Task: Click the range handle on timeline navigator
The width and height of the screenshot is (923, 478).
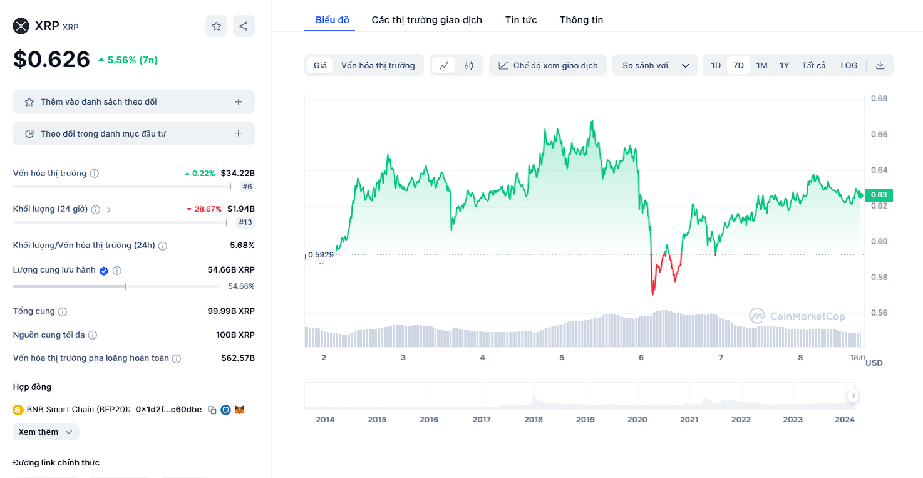Action: click(x=853, y=396)
